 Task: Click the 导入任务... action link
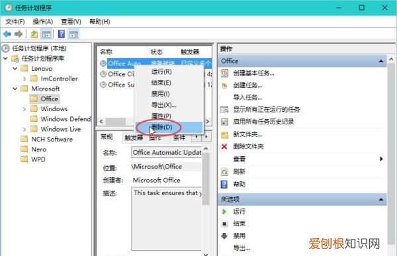click(x=247, y=97)
